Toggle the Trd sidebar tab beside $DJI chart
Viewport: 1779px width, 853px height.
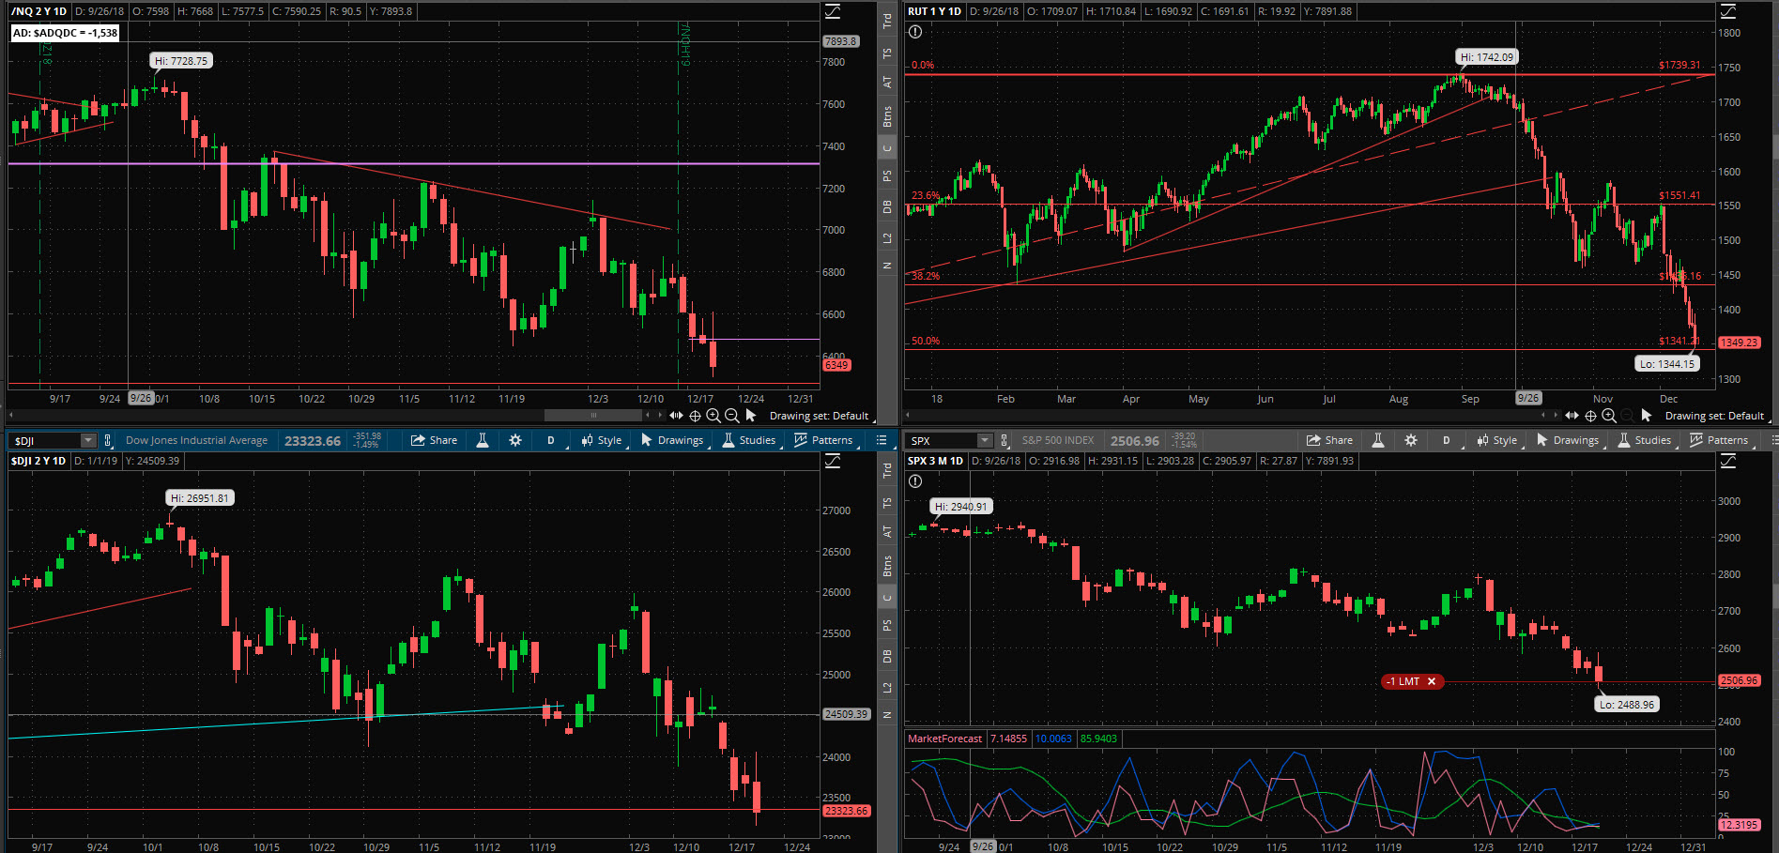[x=887, y=470]
